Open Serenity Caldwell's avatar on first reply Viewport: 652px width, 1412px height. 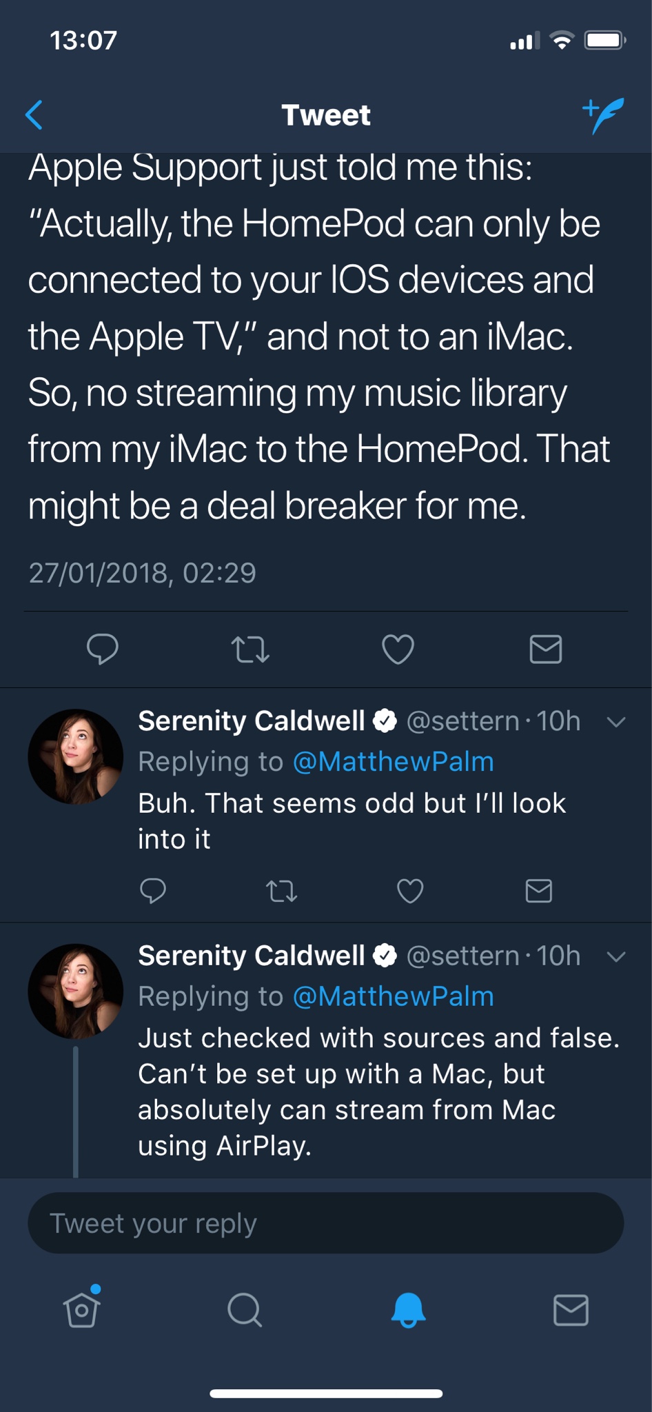pos(75,756)
